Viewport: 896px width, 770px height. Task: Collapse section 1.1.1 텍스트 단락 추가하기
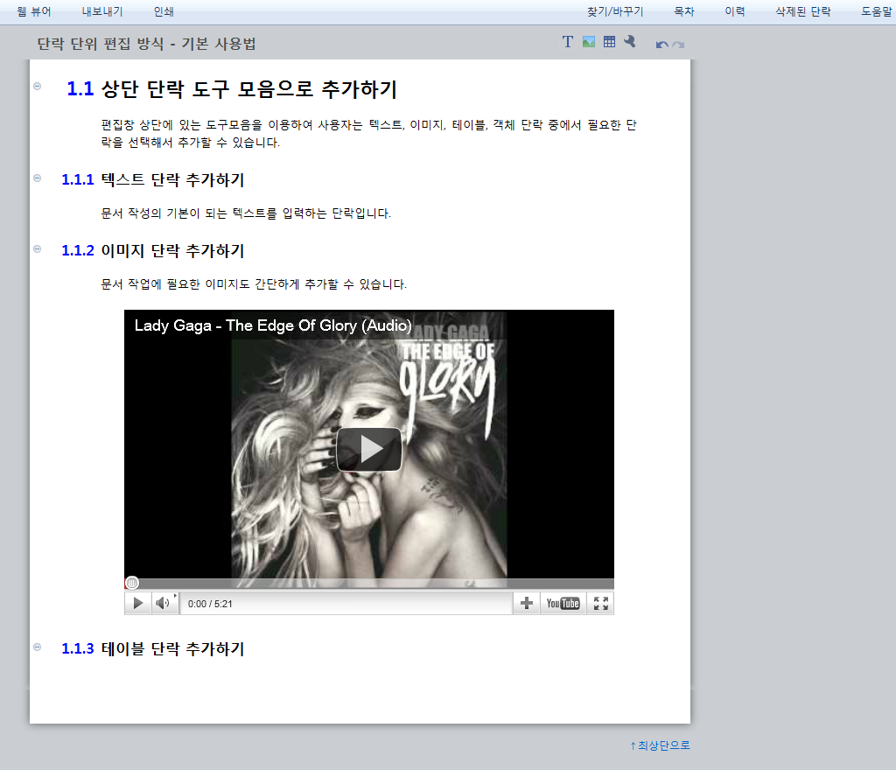37,178
